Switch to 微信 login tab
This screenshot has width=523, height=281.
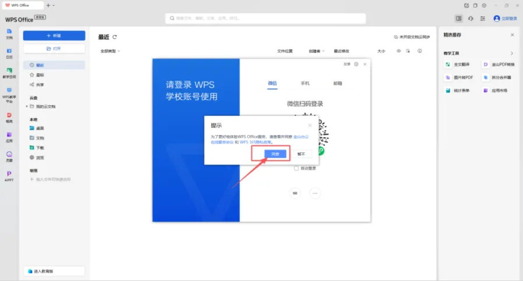272,83
